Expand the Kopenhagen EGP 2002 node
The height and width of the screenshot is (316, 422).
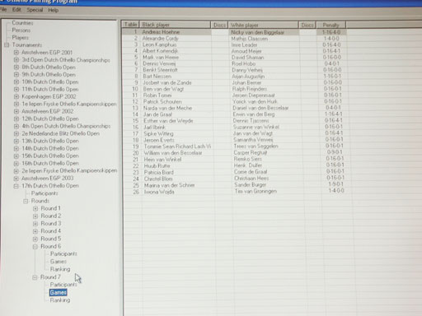click(x=16, y=96)
